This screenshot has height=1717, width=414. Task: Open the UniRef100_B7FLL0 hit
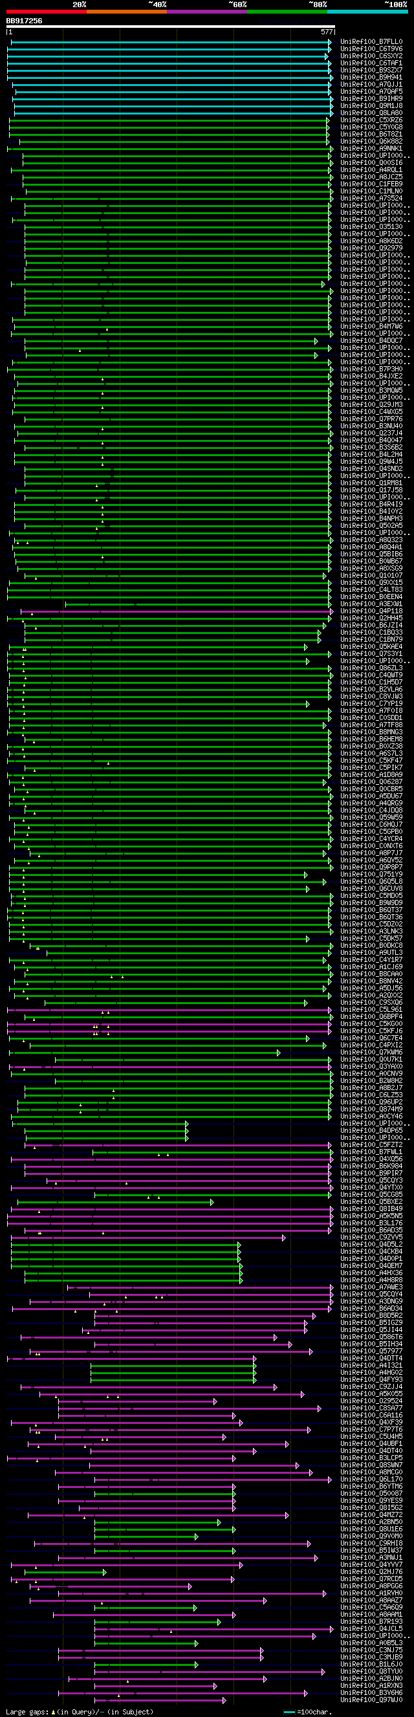[x=371, y=42]
